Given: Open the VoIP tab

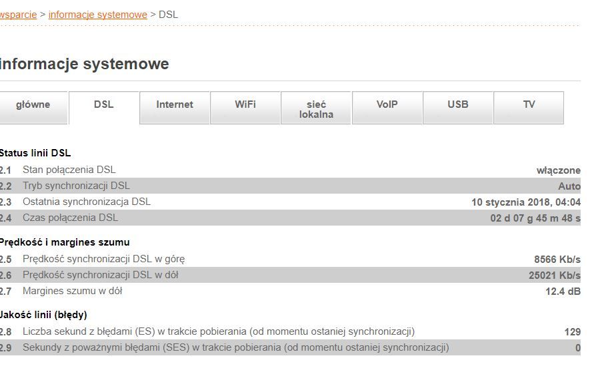Looking at the screenshot, I should 387,105.
